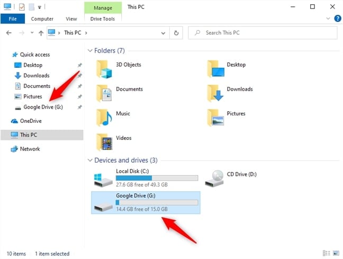The image size is (343, 259).
Task: Switch to Large icons view in status bar
Action: (x=336, y=253)
